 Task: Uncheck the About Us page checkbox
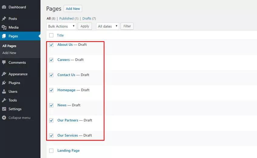[51, 45]
